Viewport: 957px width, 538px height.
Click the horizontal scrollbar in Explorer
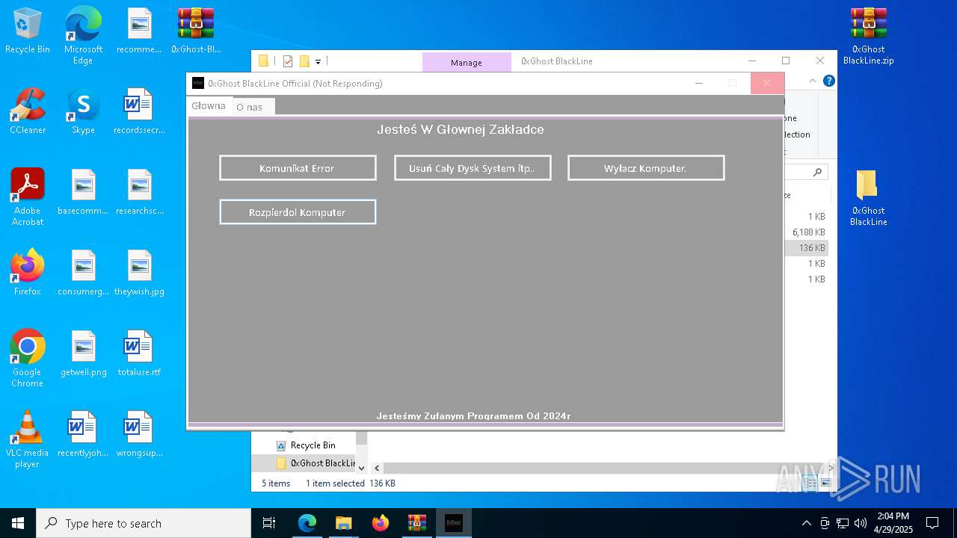tap(602, 468)
